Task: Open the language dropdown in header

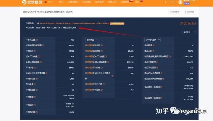Action: click(x=49, y=2)
